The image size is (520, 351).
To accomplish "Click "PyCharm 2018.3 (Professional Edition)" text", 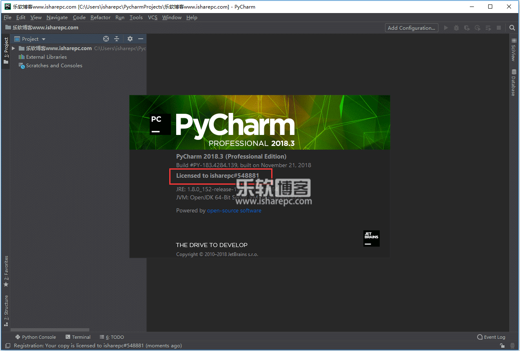I will coord(231,157).
